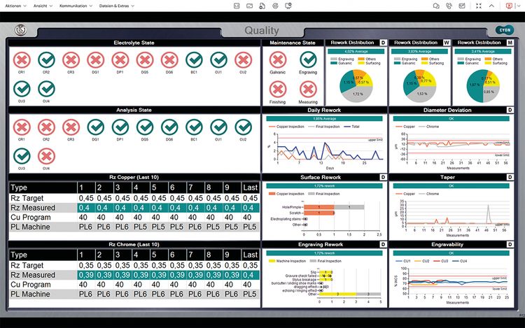Image resolution: width=525 pixels, height=328 pixels.
Task: Click the DP1 analysis state checkmark
Action: [120, 127]
